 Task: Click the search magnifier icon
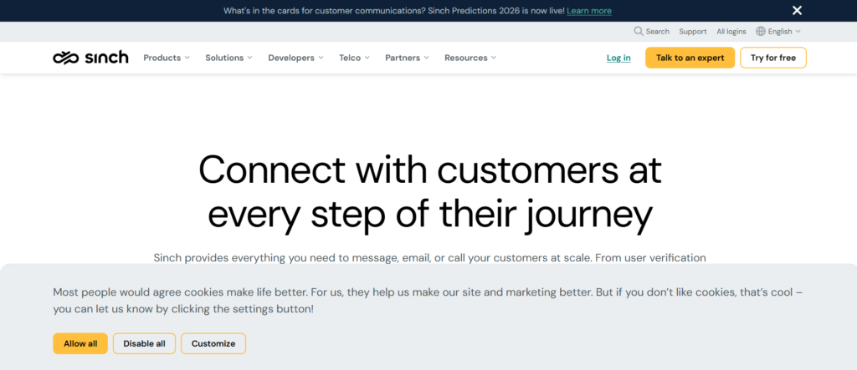639,32
